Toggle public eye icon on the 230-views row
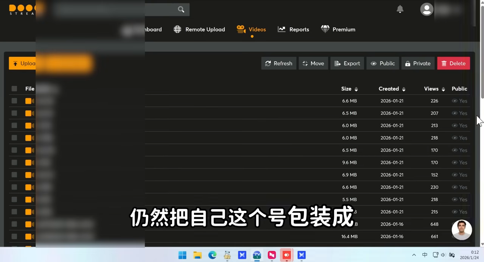Viewport: 484px width, 262px height. (x=455, y=187)
